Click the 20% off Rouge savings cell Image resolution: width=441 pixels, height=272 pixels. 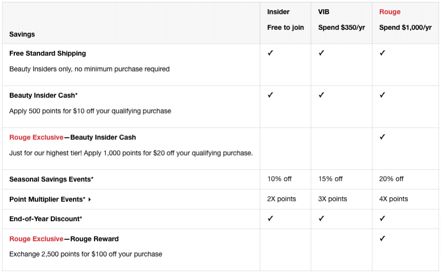pyautogui.click(x=391, y=179)
